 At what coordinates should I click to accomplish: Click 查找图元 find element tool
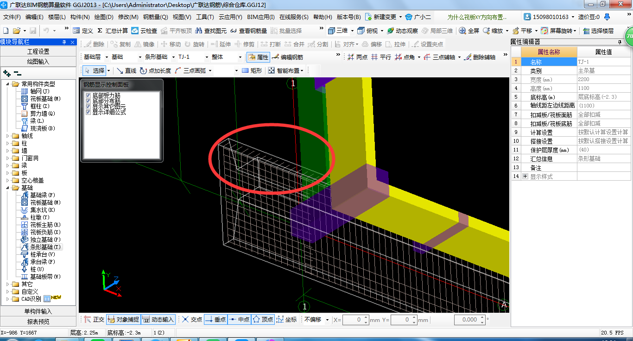(x=211, y=31)
